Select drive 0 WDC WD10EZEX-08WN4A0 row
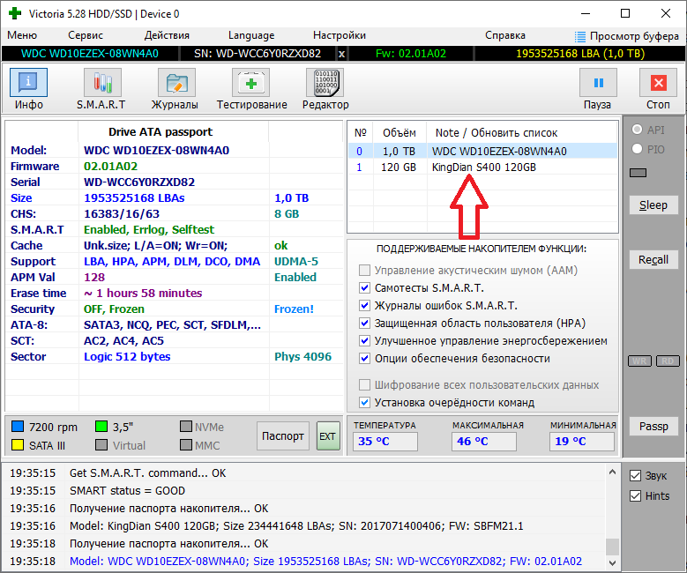The height and width of the screenshot is (573, 687). click(x=482, y=151)
